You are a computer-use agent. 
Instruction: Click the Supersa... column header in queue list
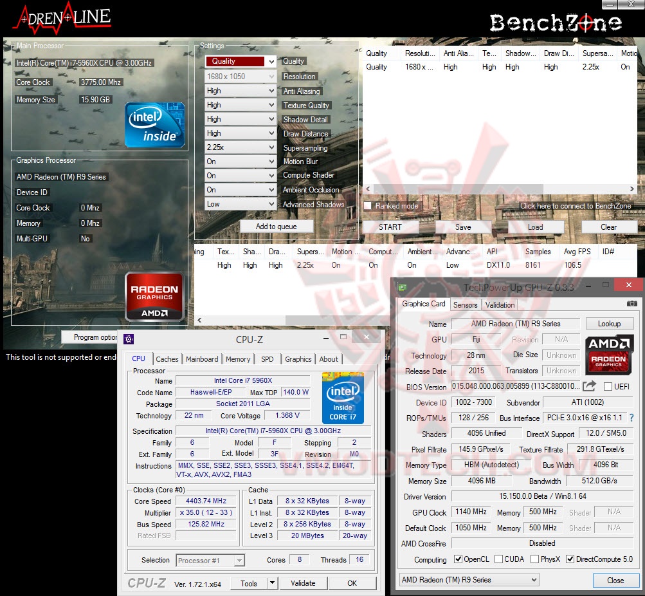tap(597, 53)
